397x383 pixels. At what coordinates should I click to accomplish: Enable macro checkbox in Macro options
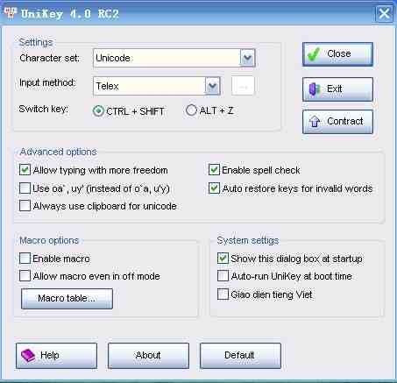tap(25, 259)
